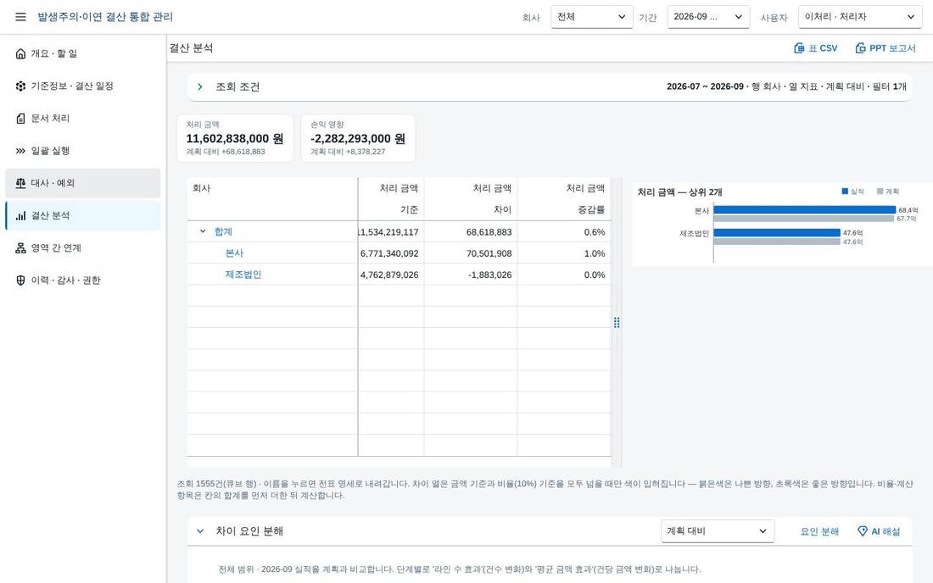Collapse the 합계 row chevron
933x583 pixels.
click(x=203, y=231)
